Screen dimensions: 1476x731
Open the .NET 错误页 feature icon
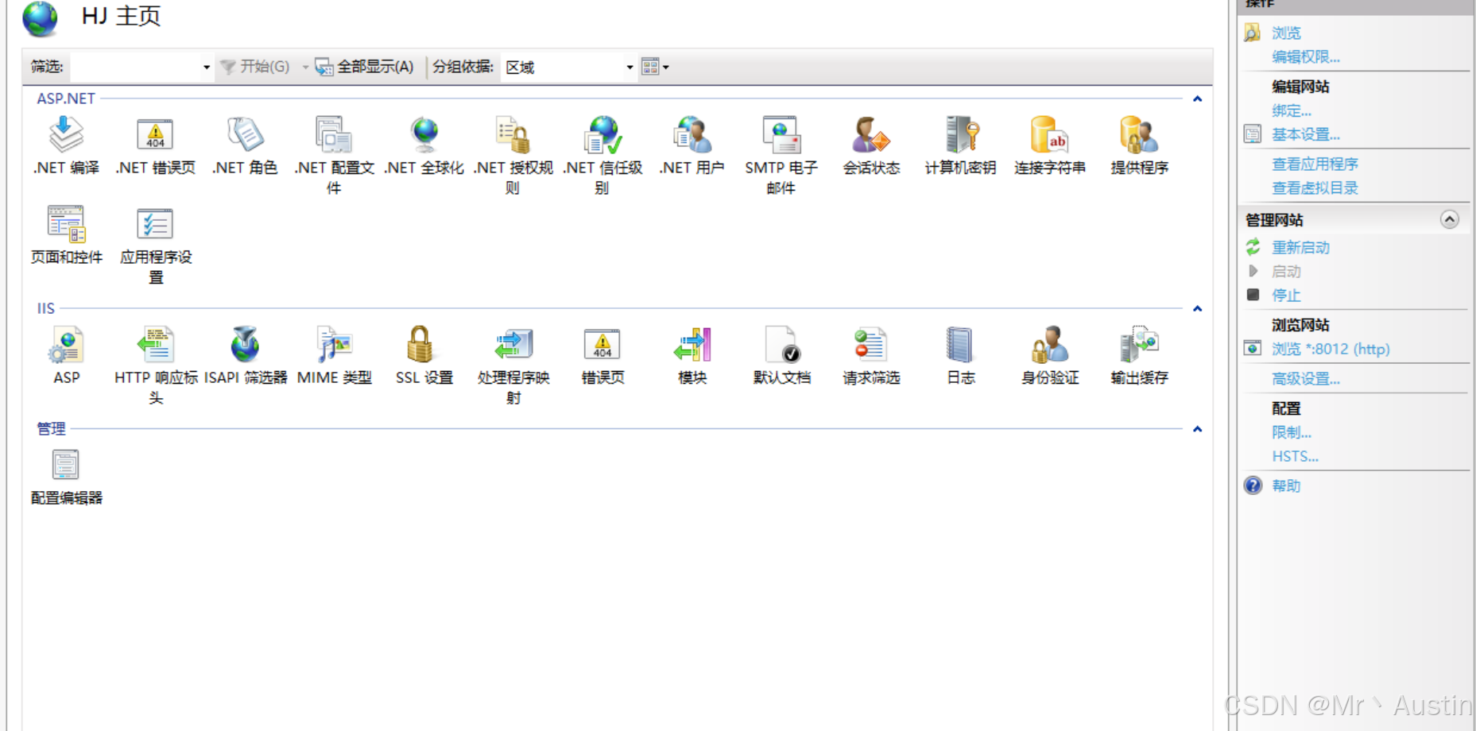(156, 135)
